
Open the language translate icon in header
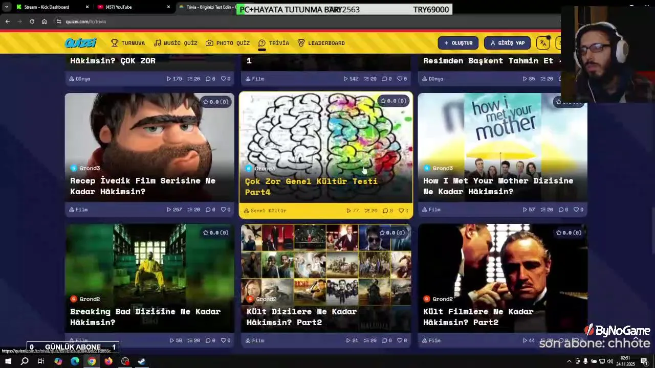coord(543,43)
